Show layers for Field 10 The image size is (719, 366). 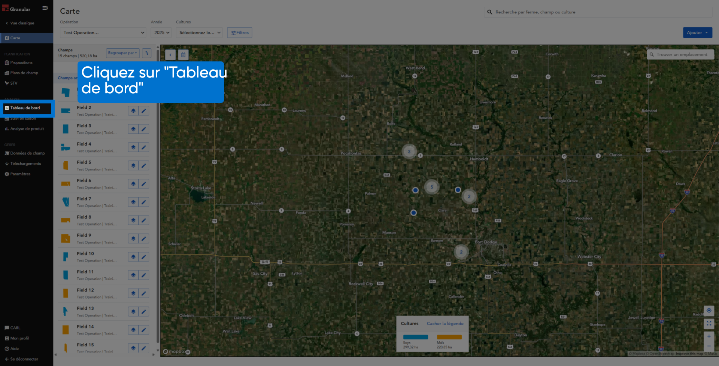(x=133, y=257)
